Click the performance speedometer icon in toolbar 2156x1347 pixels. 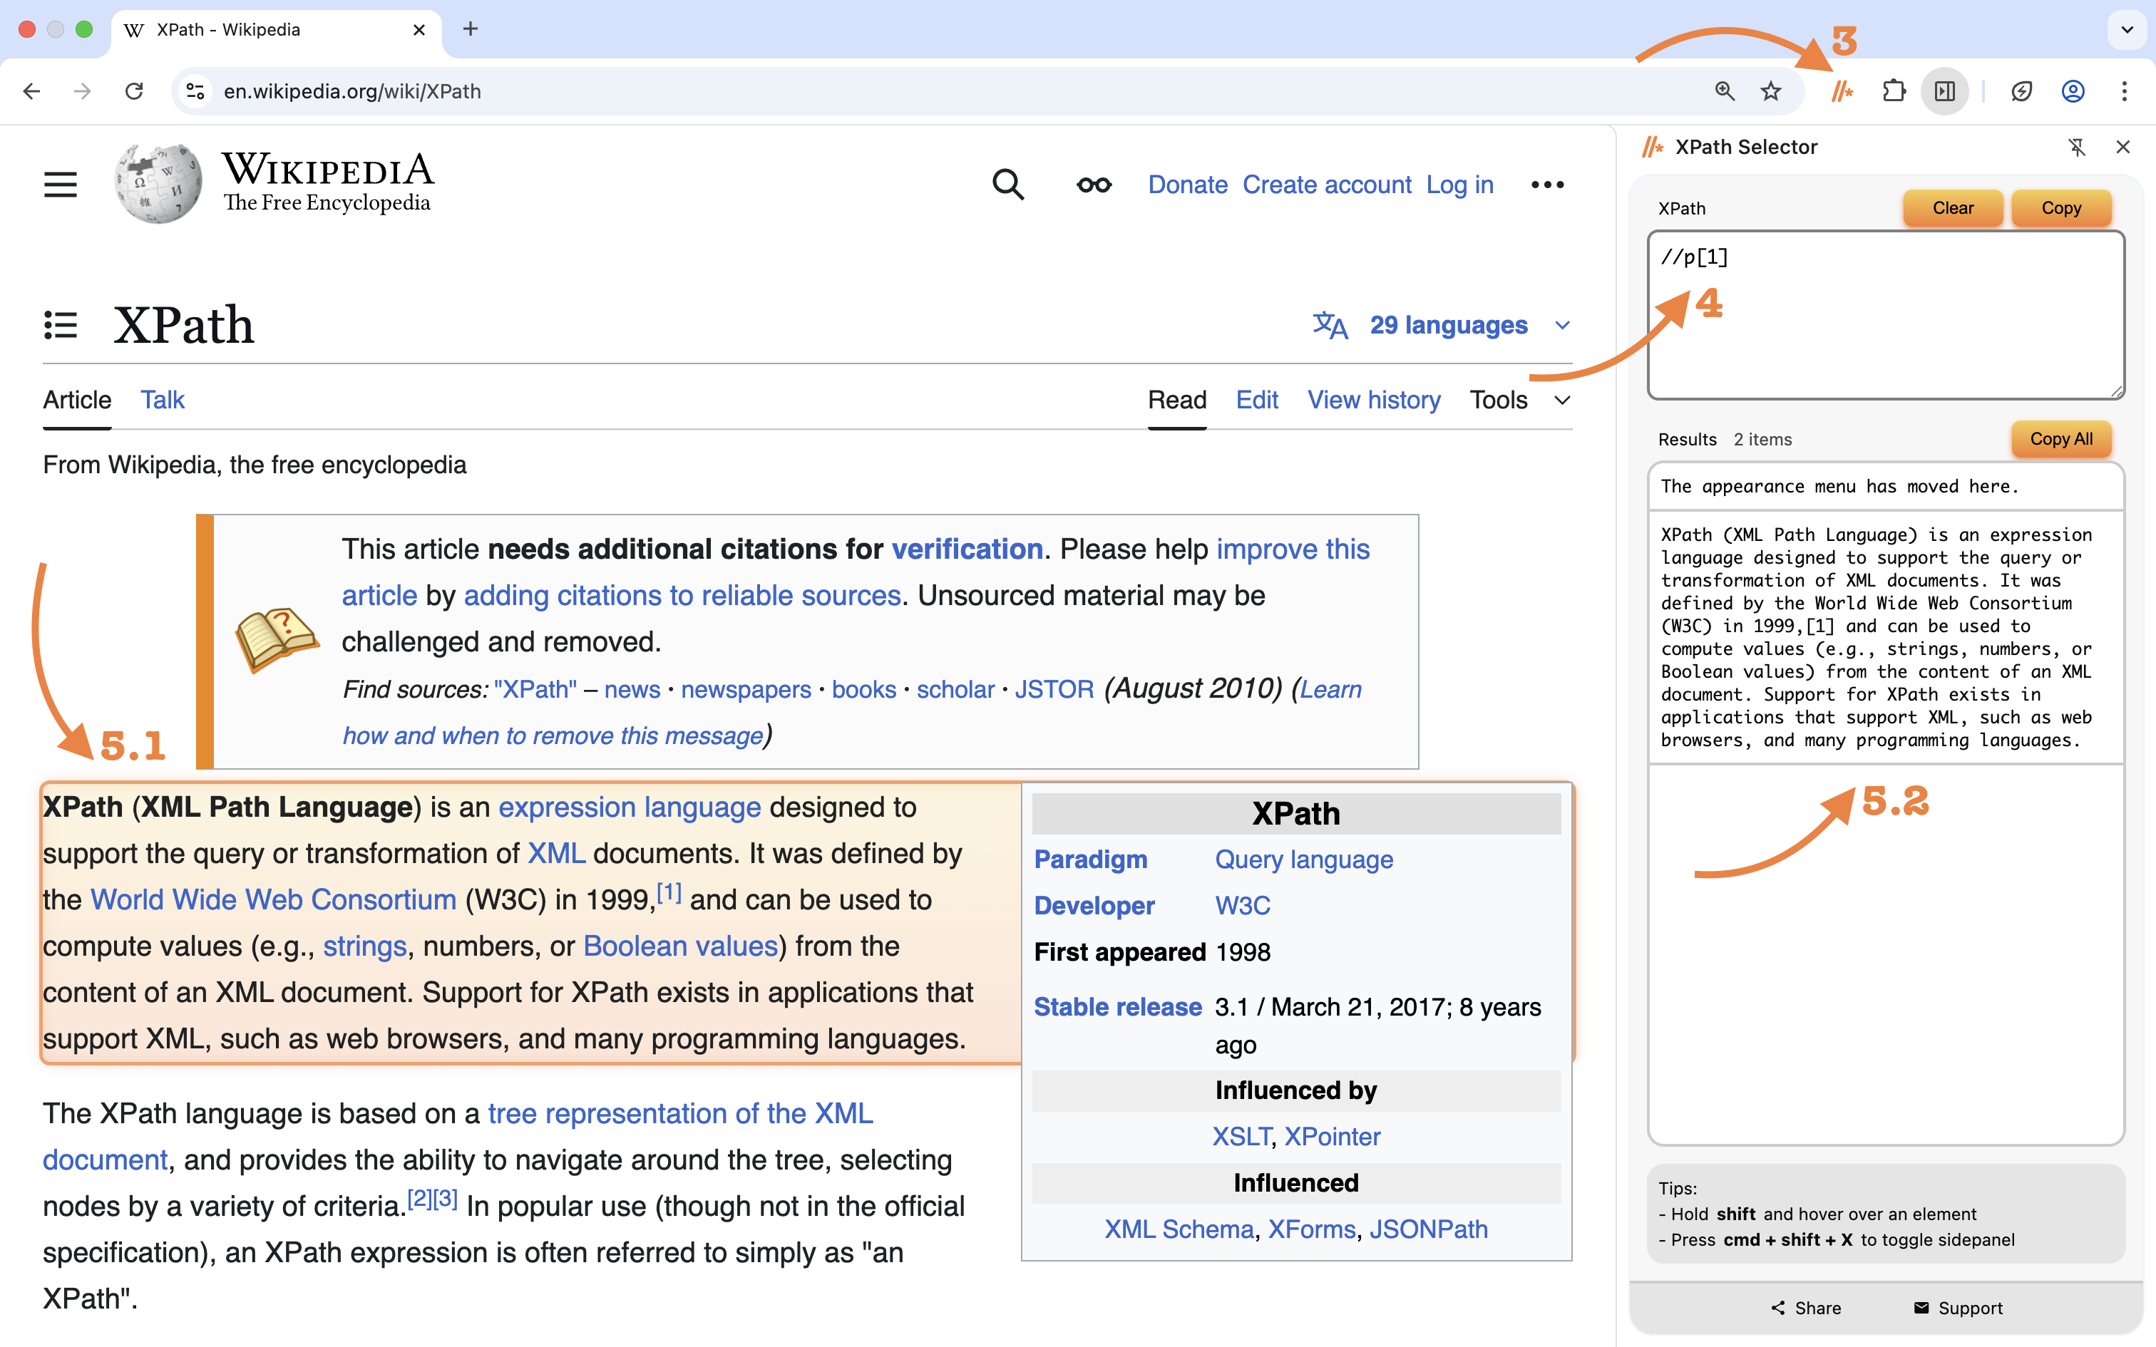pyautogui.click(x=2021, y=91)
